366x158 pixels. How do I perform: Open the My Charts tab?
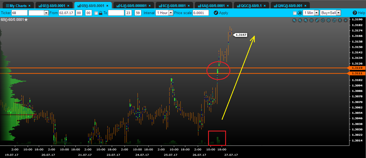click(x=18, y=6)
